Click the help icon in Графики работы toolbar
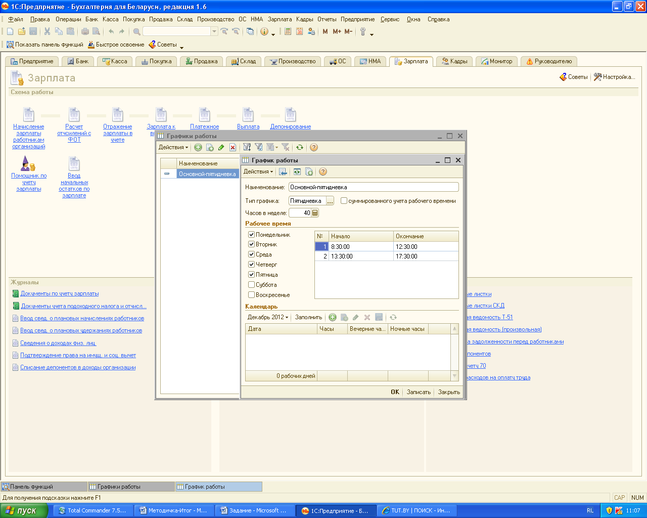The width and height of the screenshot is (647, 518). (x=313, y=147)
